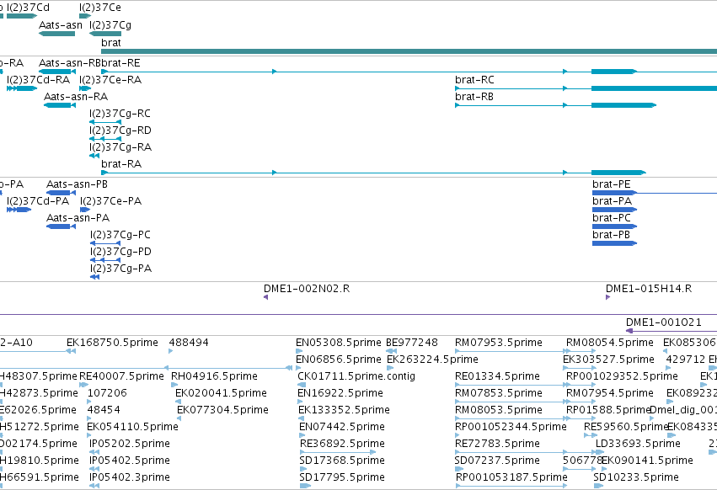The image size is (717, 490).
Task: Click the brat-PE protein label
Action: (x=612, y=184)
